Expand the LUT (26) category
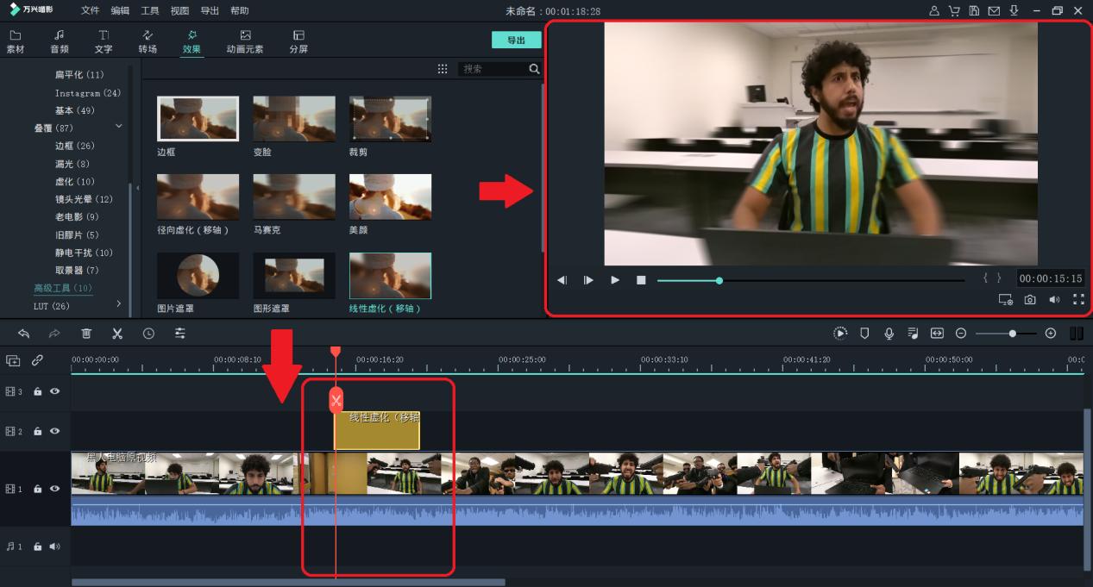The width and height of the screenshot is (1093, 587). (119, 304)
